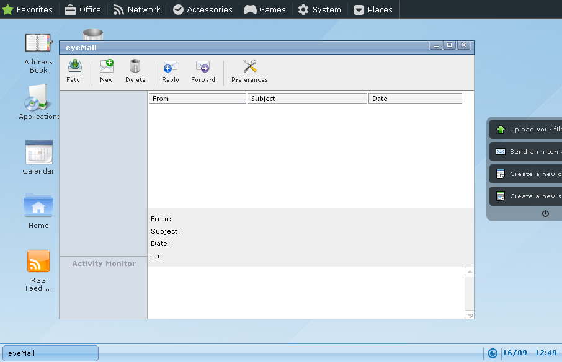
Task: Select eyeMail in the bottom taskbar
Action: (50, 353)
